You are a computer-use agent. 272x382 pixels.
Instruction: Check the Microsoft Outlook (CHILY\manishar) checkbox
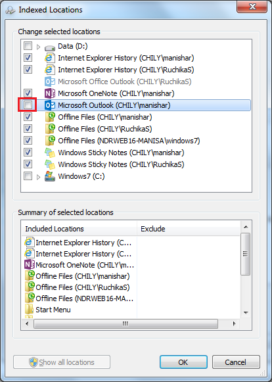coord(28,105)
